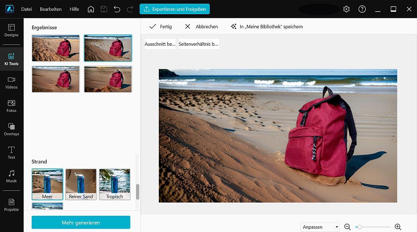Image resolution: width=417 pixels, height=232 pixels.
Task: Click Exportieren und Freigeben
Action: tap(175, 9)
